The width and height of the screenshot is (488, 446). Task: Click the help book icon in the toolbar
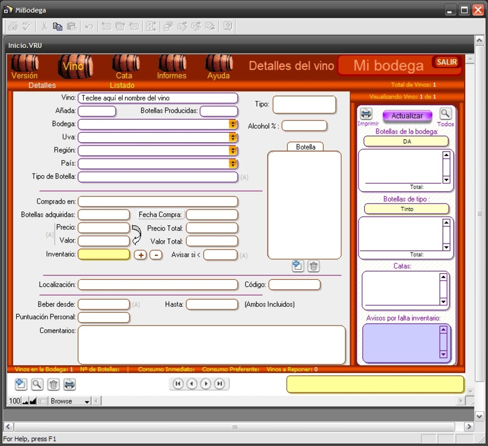pos(228,27)
